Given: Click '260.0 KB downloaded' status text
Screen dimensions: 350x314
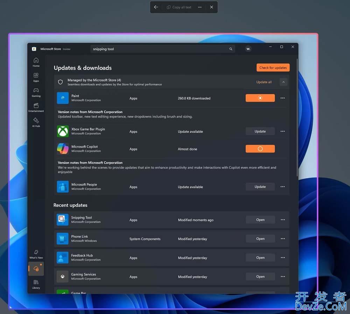Looking at the screenshot, I should [x=194, y=98].
